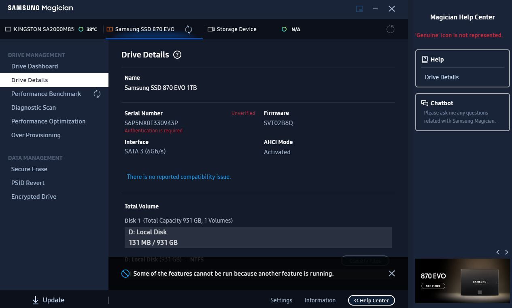This screenshot has width=512, height=308.
Task: Click the rescan drives icon in the tab bar
Action: point(391,29)
